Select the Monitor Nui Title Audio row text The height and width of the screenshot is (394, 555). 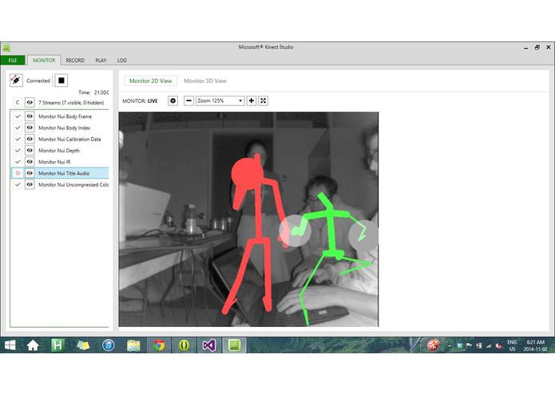click(64, 173)
